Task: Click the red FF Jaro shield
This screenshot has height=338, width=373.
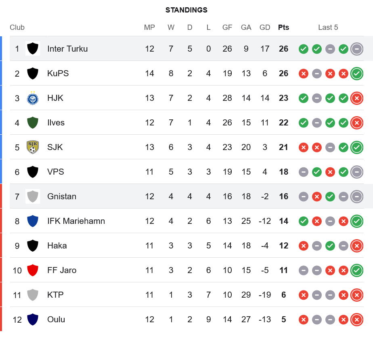Action: [32, 270]
